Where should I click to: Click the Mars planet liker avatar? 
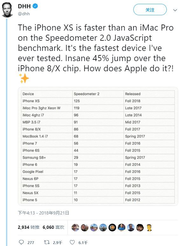[x=112, y=228]
